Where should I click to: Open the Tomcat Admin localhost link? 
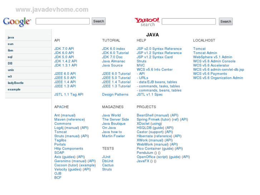(x=205, y=53)
